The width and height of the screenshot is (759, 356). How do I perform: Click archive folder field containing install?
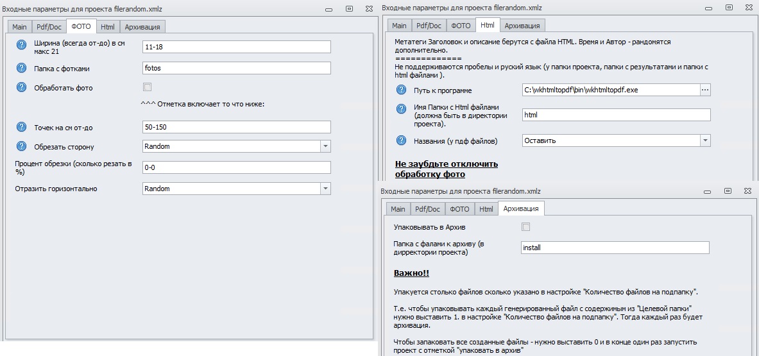coord(615,248)
